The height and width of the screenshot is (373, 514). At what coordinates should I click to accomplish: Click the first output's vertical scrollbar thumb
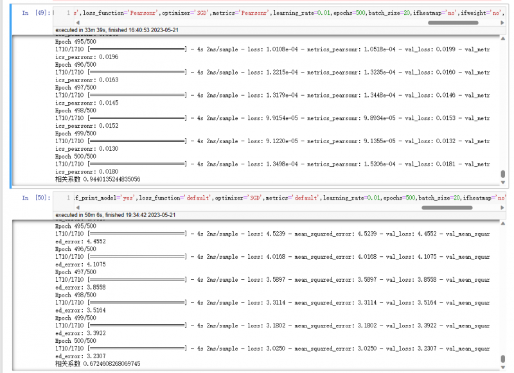coord(503,173)
